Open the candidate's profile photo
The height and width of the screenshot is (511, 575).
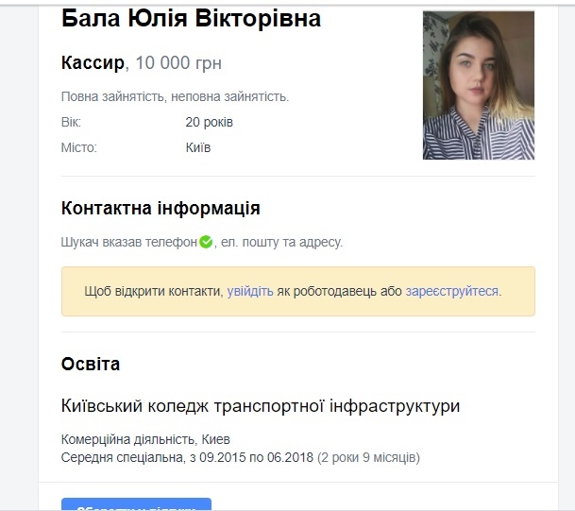[x=478, y=85]
